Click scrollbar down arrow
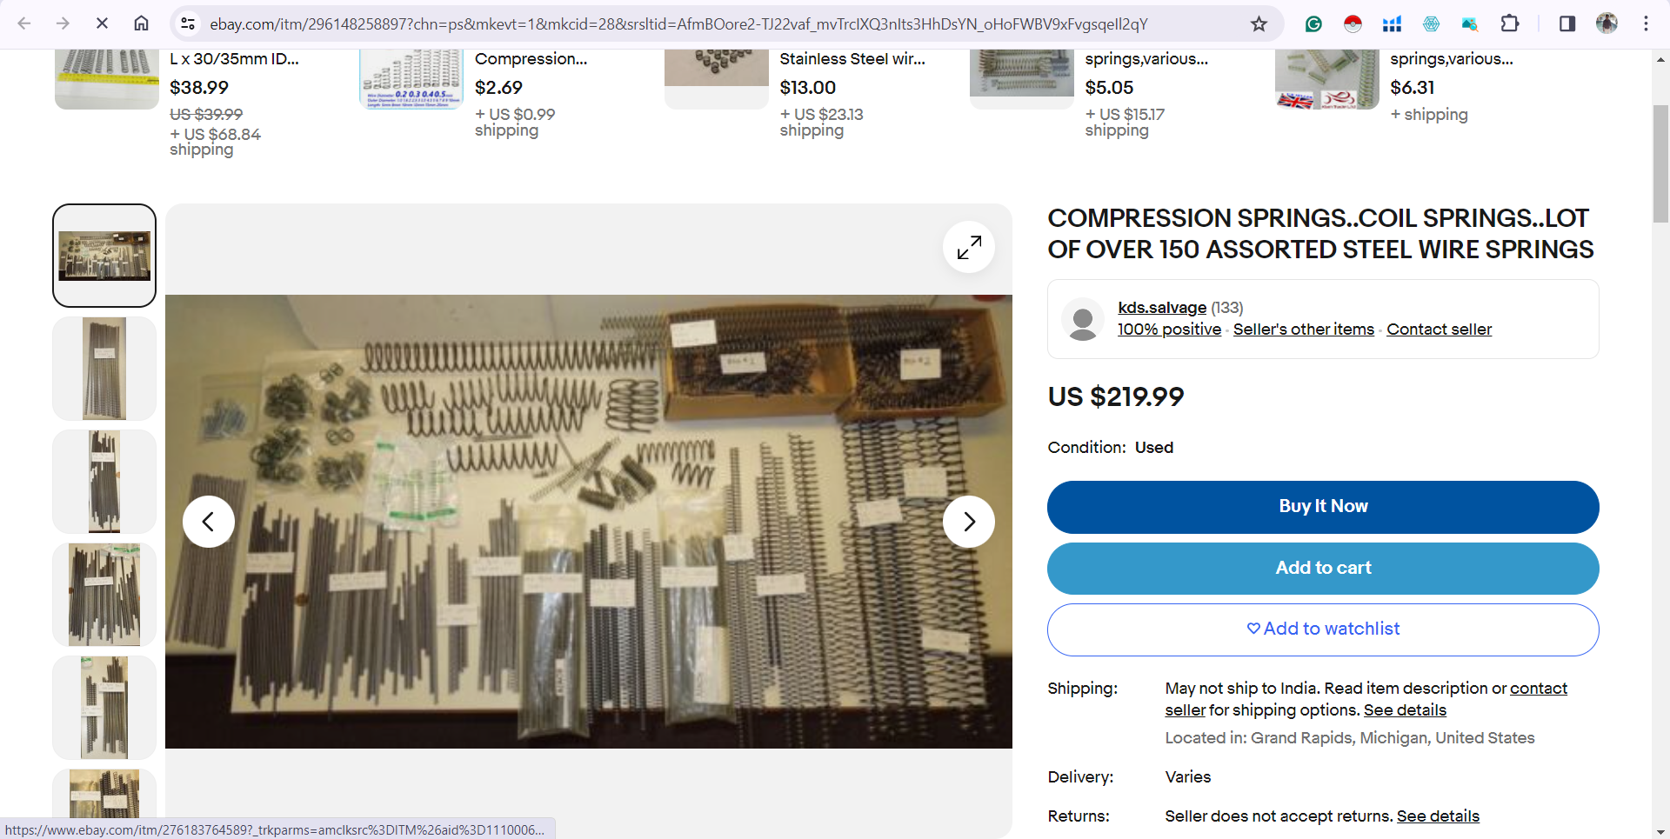The width and height of the screenshot is (1670, 839). [x=1660, y=831]
